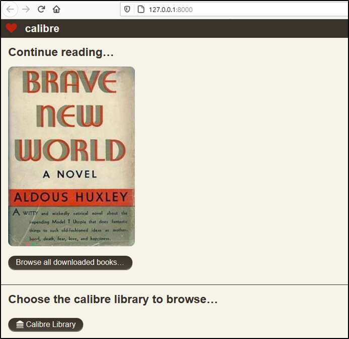Click the page info document icon
This screenshot has width=349, height=339.
coord(141,10)
